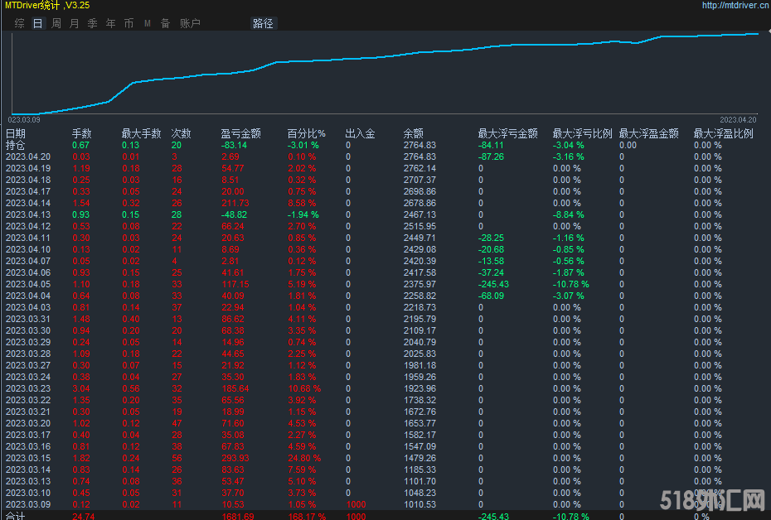
Task: Click the 余额 column header
Action: [x=414, y=133]
